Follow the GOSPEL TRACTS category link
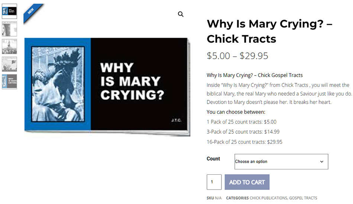 click(x=303, y=198)
